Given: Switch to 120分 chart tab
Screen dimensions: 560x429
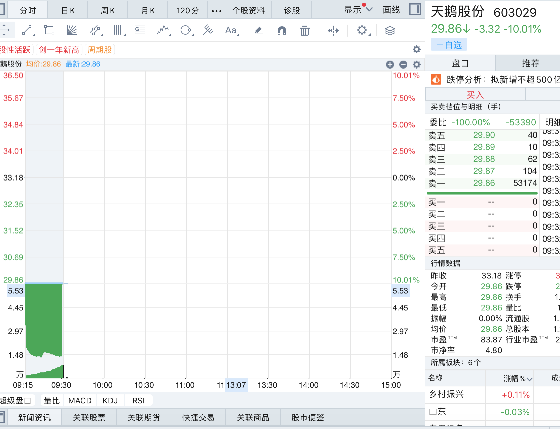Looking at the screenshot, I should click(188, 10).
